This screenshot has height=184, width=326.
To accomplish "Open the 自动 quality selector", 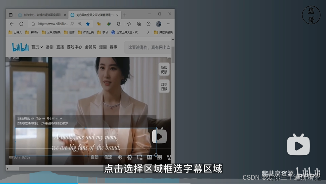I will click(94, 157).
